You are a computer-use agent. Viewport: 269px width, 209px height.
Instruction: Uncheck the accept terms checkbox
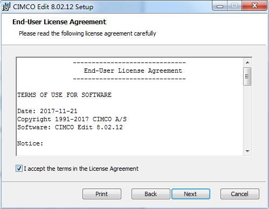[19, 169]
